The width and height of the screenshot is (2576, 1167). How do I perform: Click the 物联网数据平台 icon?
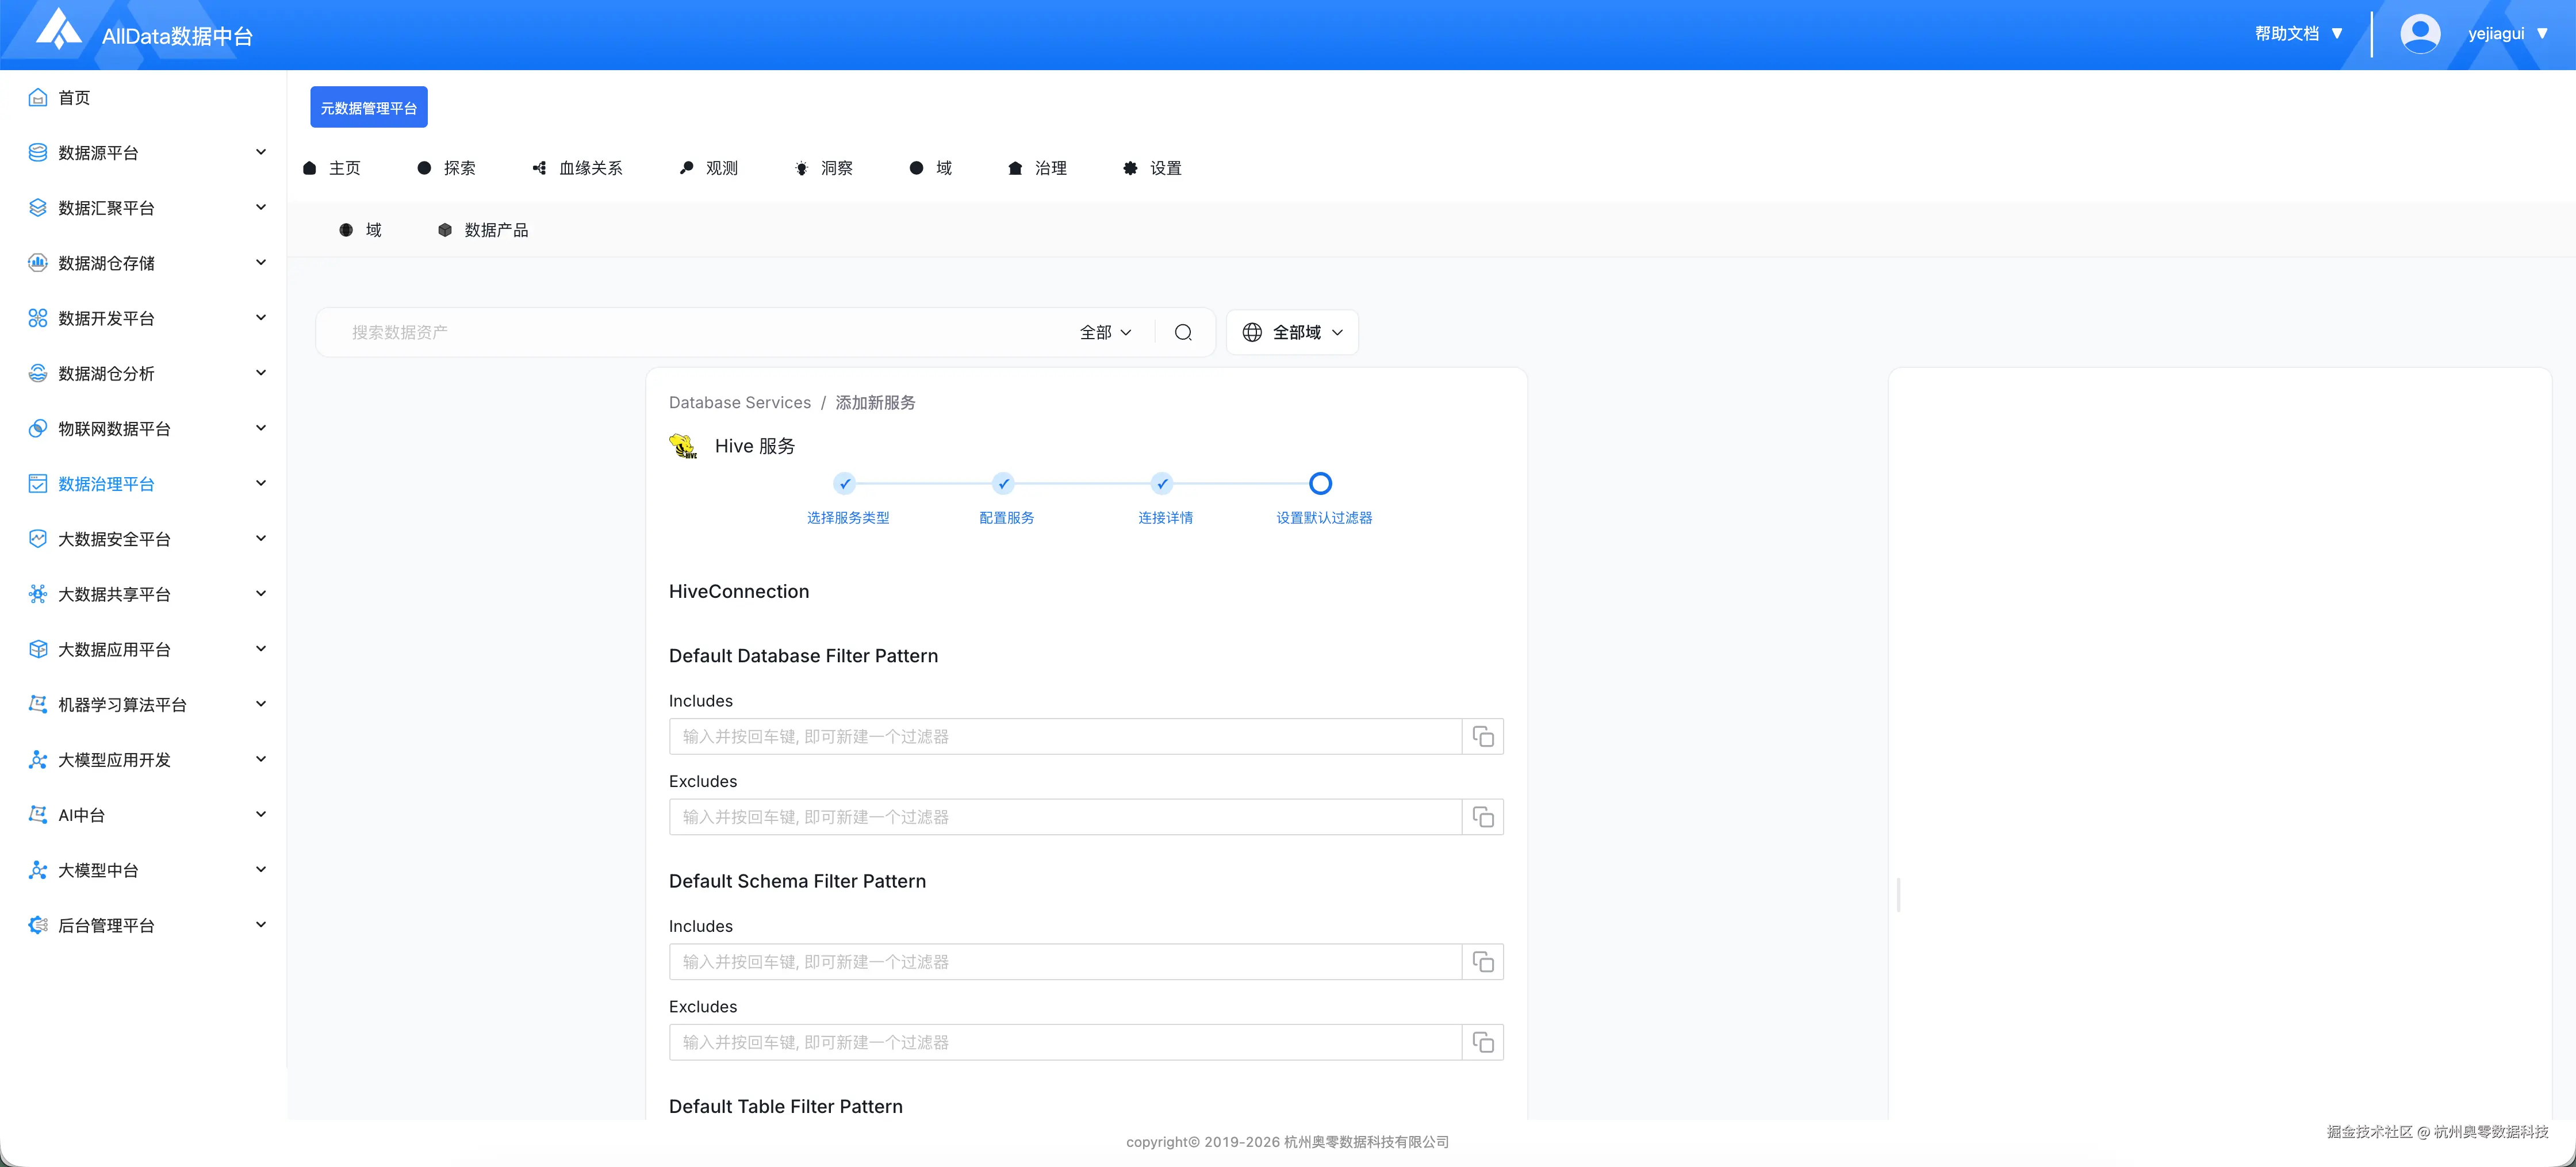[38, 428]
